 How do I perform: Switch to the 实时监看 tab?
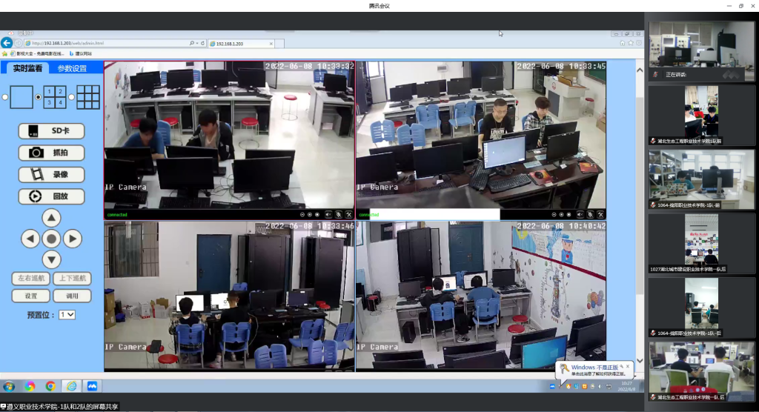[x=27, y=68]
